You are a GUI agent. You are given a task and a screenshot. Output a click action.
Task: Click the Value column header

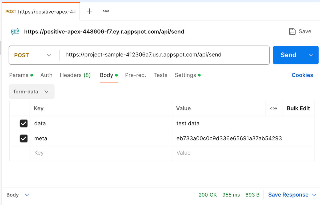click(219, 108)
